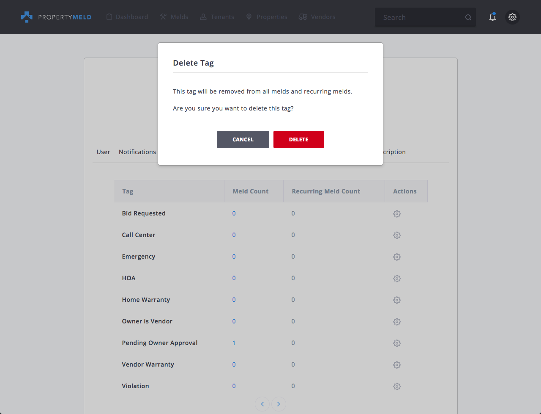Click the search magnifier icon
Screen dimensions: 541x414
coord(468,17)
